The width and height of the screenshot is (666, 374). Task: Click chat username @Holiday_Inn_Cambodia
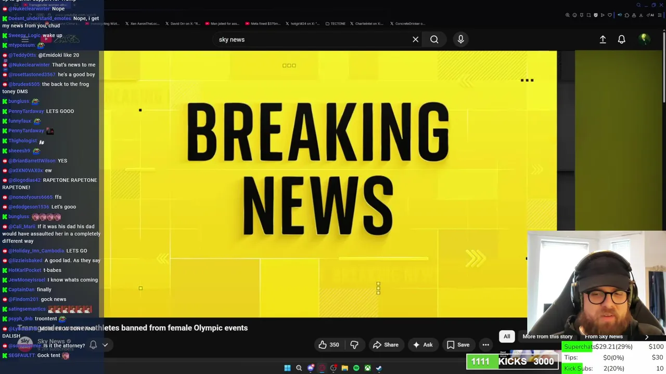36,251
